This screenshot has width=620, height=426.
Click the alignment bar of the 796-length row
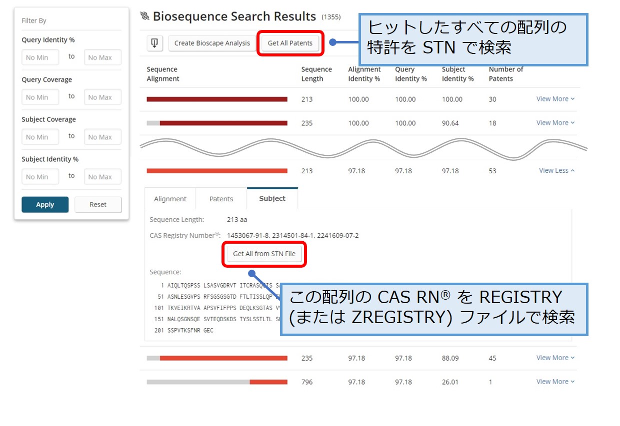click(217, 382)
